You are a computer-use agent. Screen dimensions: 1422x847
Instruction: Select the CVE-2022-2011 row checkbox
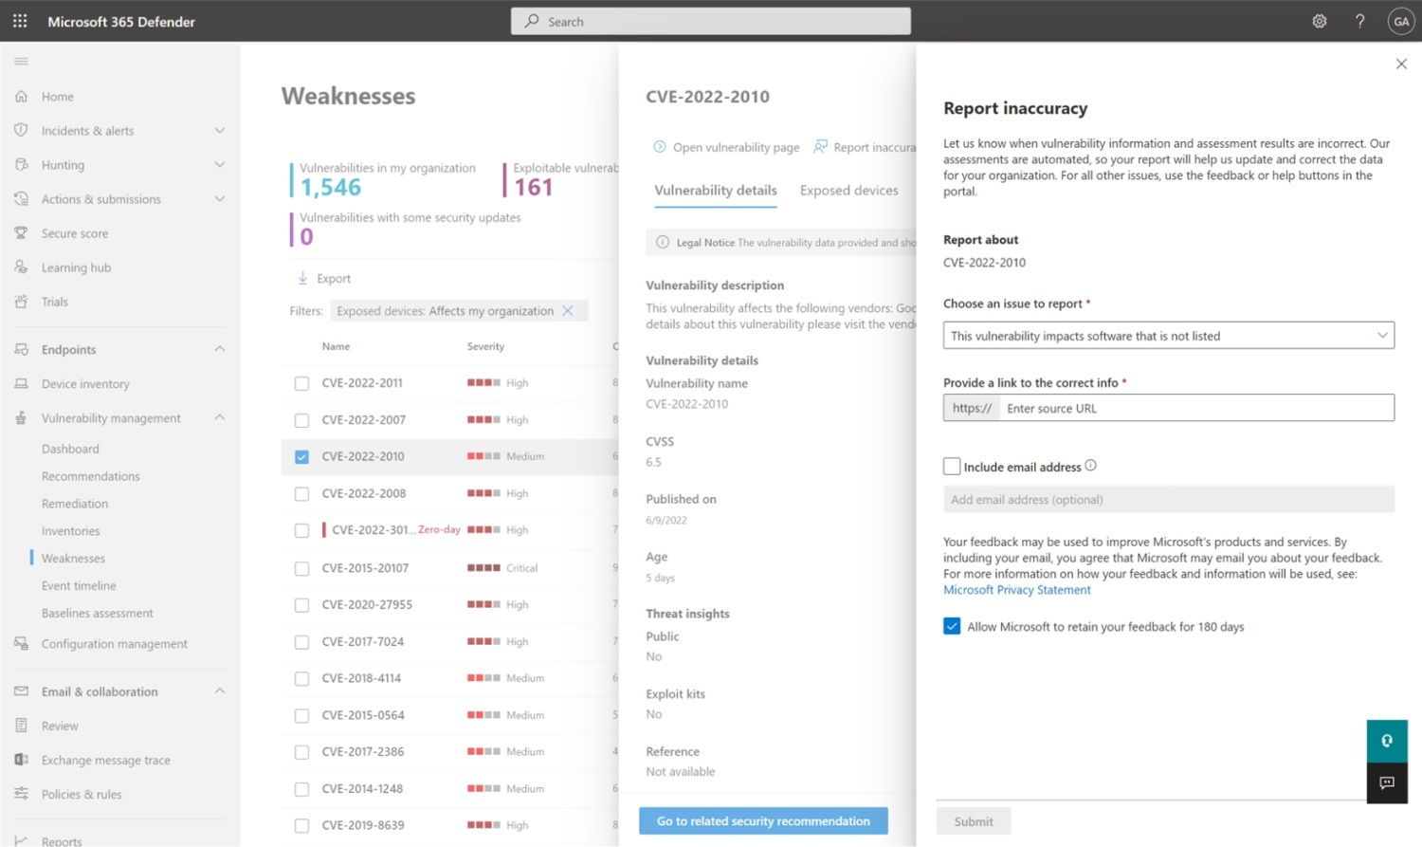tap(301, 383)
